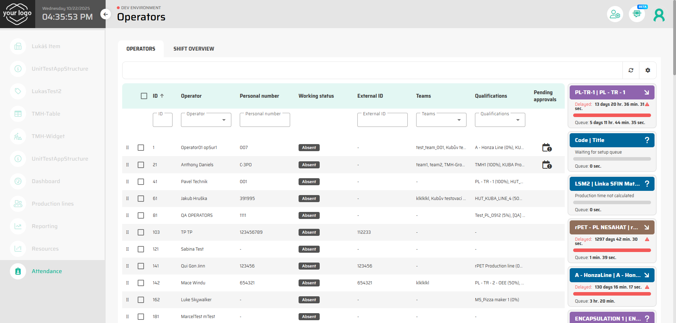676x323 pixels.
Task: Sort by the ID column header
Action: (x=155, y=96)
